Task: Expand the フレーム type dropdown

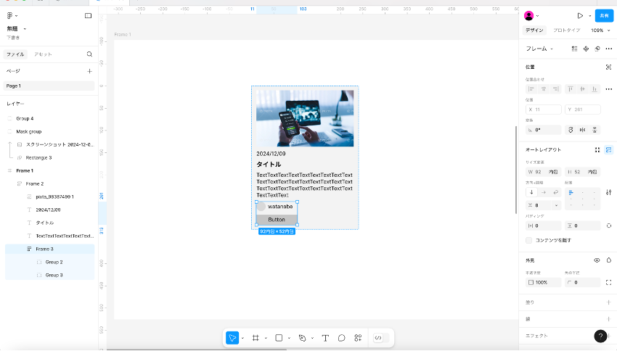Action: [x=539, y=49]
